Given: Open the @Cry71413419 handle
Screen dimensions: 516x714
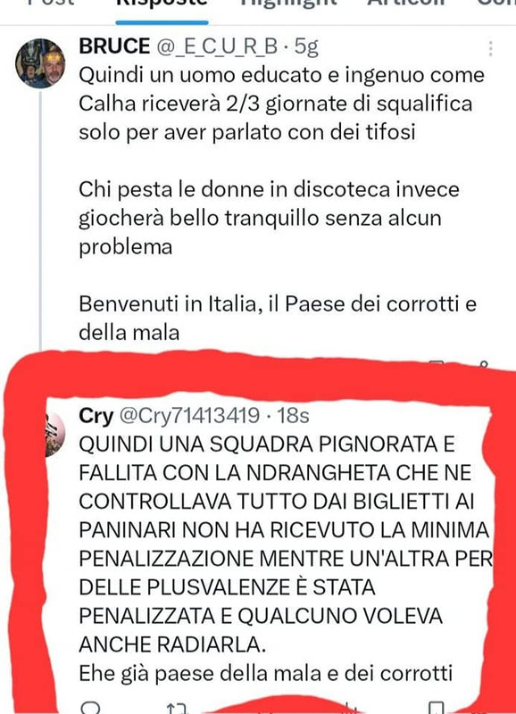Looking at the screenshot, I should point(189,415).
